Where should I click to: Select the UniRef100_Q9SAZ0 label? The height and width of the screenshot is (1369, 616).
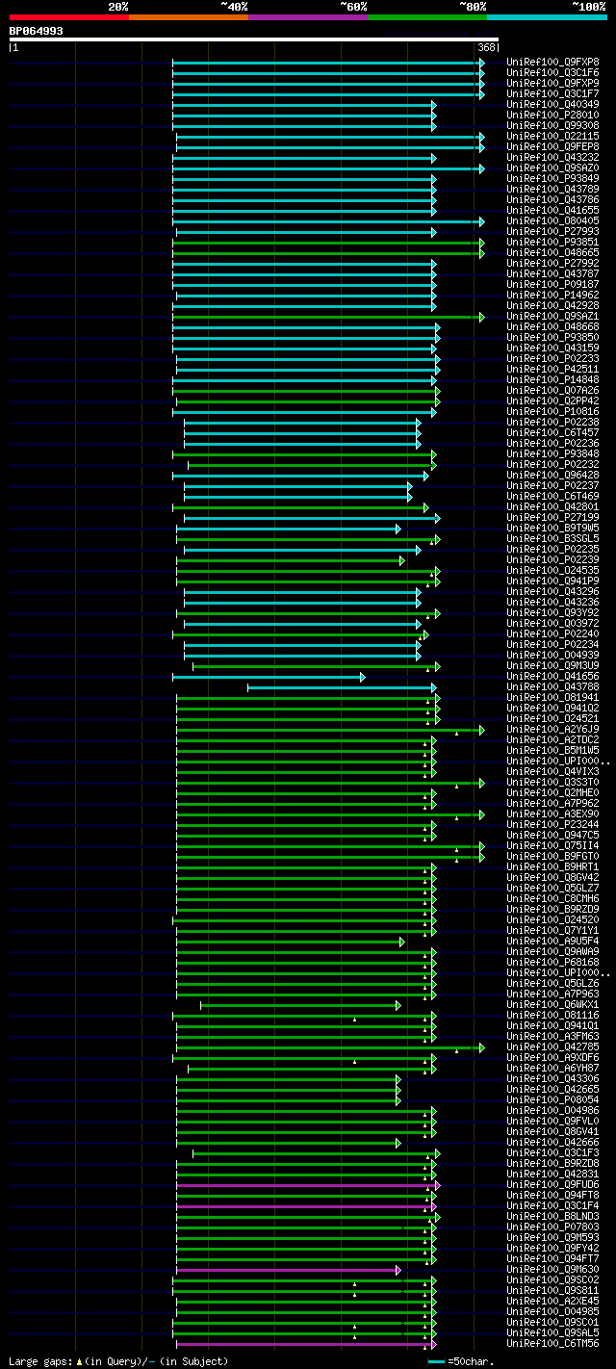pyautogui.click(x=552, y=168)
